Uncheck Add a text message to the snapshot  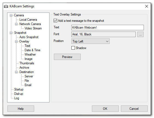[x=56, y=21]
